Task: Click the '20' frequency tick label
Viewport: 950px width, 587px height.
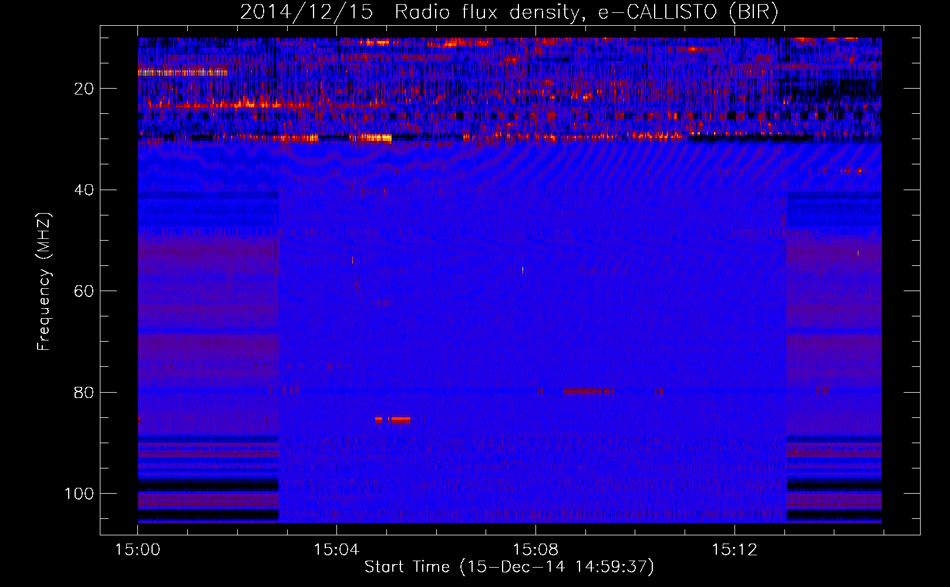Action: click(x=84, y=89)
